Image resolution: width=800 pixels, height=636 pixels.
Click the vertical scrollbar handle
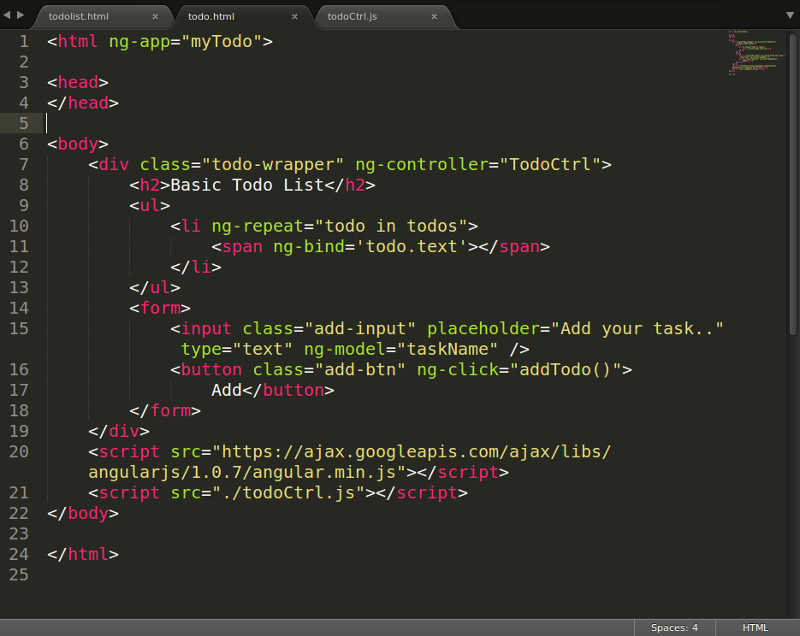(x=793, y=185)
